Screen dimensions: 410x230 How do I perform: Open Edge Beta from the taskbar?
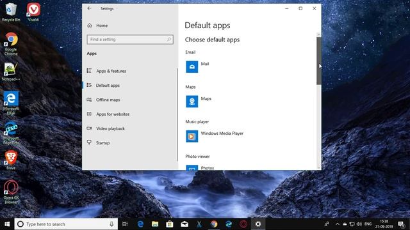coord(229,224)
